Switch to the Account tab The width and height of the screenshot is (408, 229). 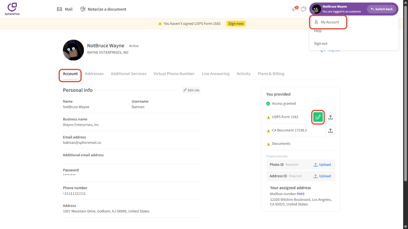[70, 74]
